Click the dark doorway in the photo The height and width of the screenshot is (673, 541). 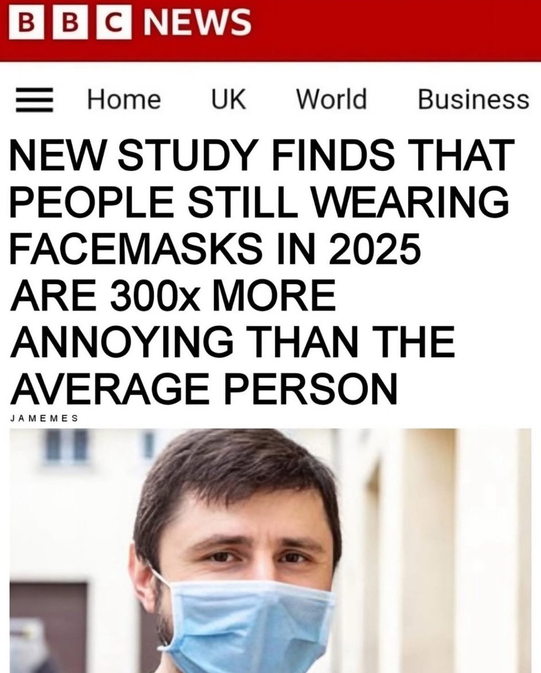[x=48, y=625]
